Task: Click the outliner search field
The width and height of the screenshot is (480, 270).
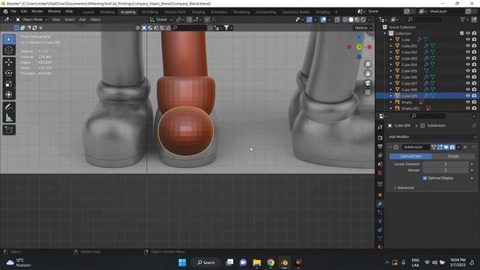Action: click(x=424, y=19)
